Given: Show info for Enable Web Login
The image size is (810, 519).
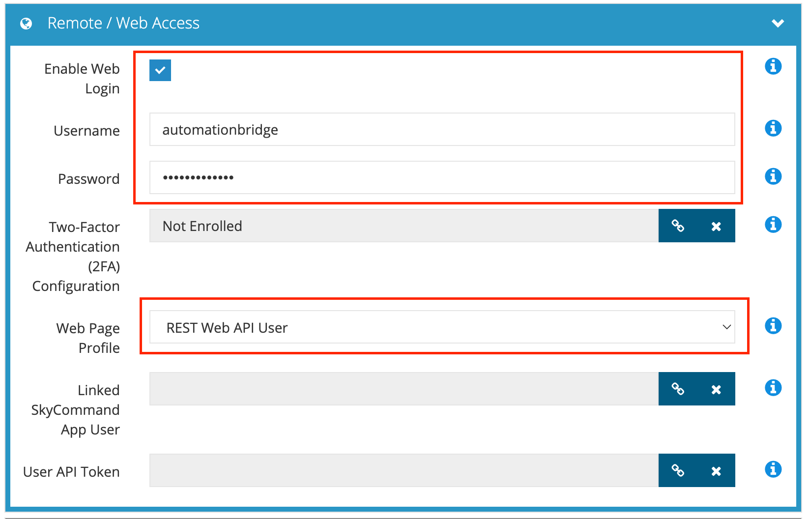Looking at the screenshot, I should click(x=773, y=66).
